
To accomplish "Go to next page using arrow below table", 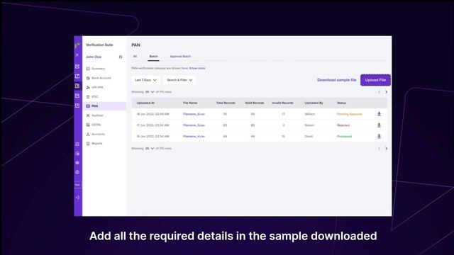I will (x=386, y=149).
